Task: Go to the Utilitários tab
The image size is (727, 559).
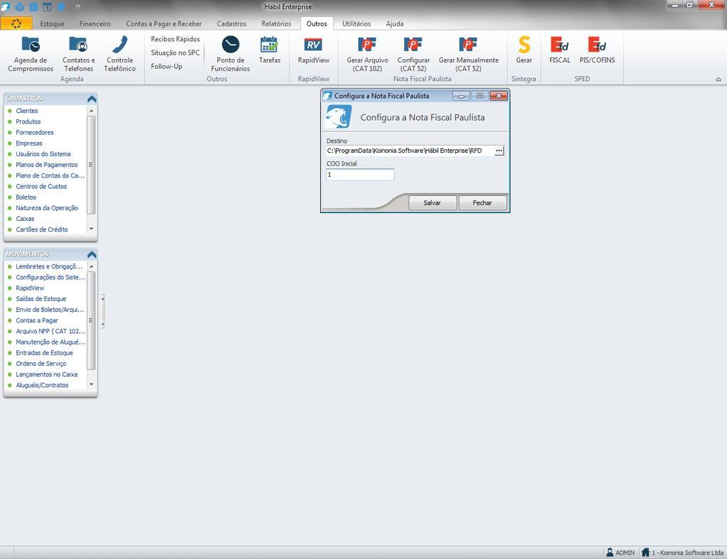Action: click(356, 23)
